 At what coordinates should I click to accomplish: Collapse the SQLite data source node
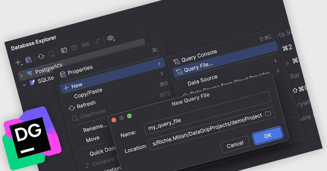[24, 85]
